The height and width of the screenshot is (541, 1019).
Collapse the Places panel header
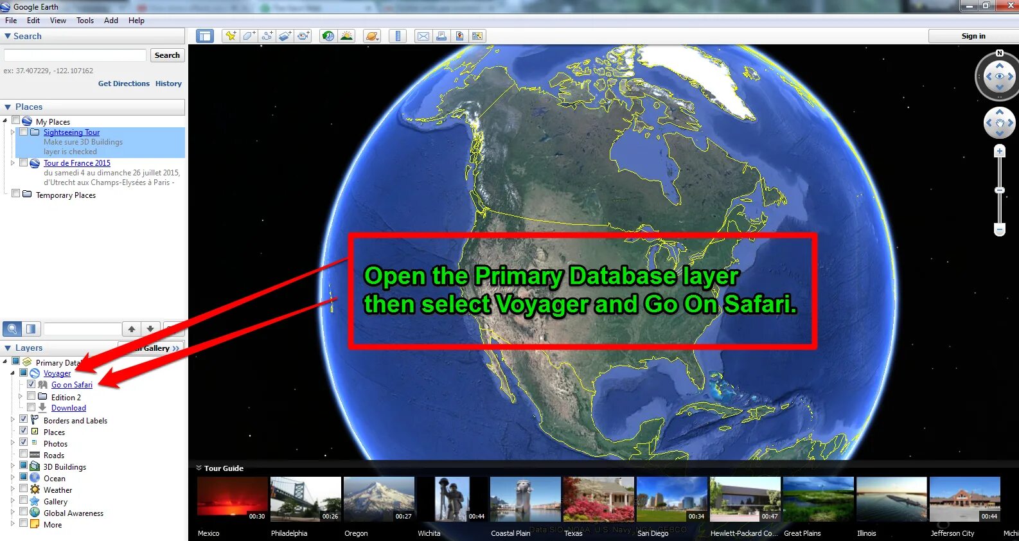point(8,107)
